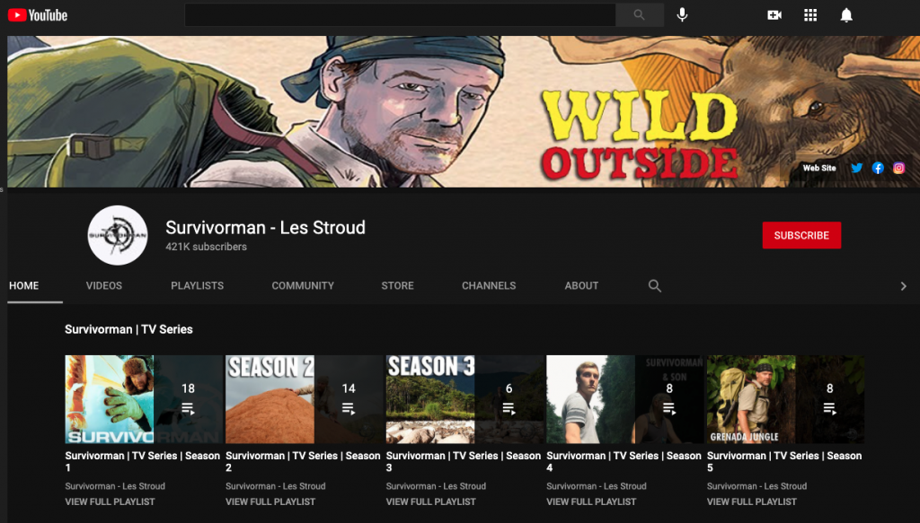
Task: Open the Community tab
Action: coord(303,286)
